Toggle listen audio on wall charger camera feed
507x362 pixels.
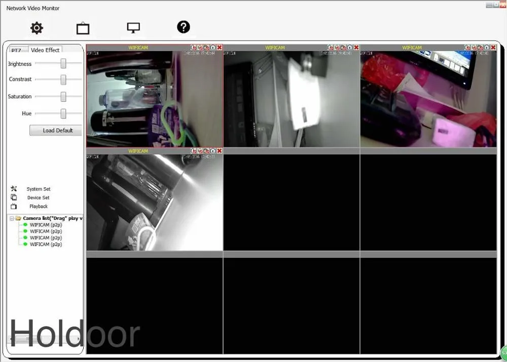tap(330, 48)
